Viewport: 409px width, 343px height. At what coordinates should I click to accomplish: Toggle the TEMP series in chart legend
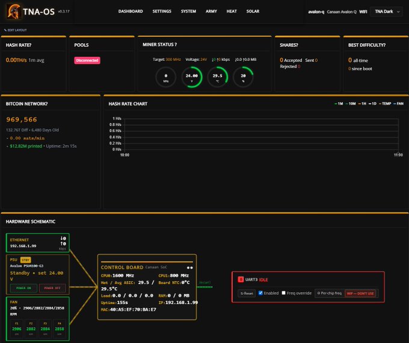[x=385, y=104]
